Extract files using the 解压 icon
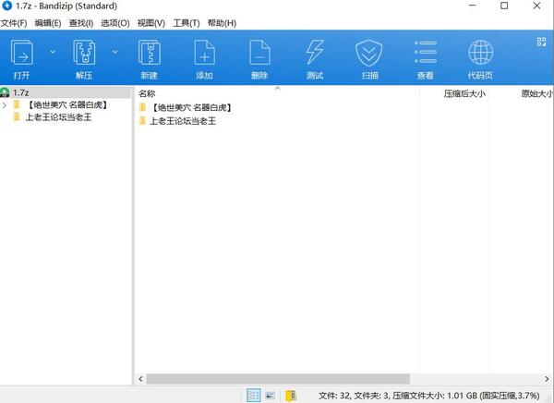554x403 pixels. tap(84, 53)
